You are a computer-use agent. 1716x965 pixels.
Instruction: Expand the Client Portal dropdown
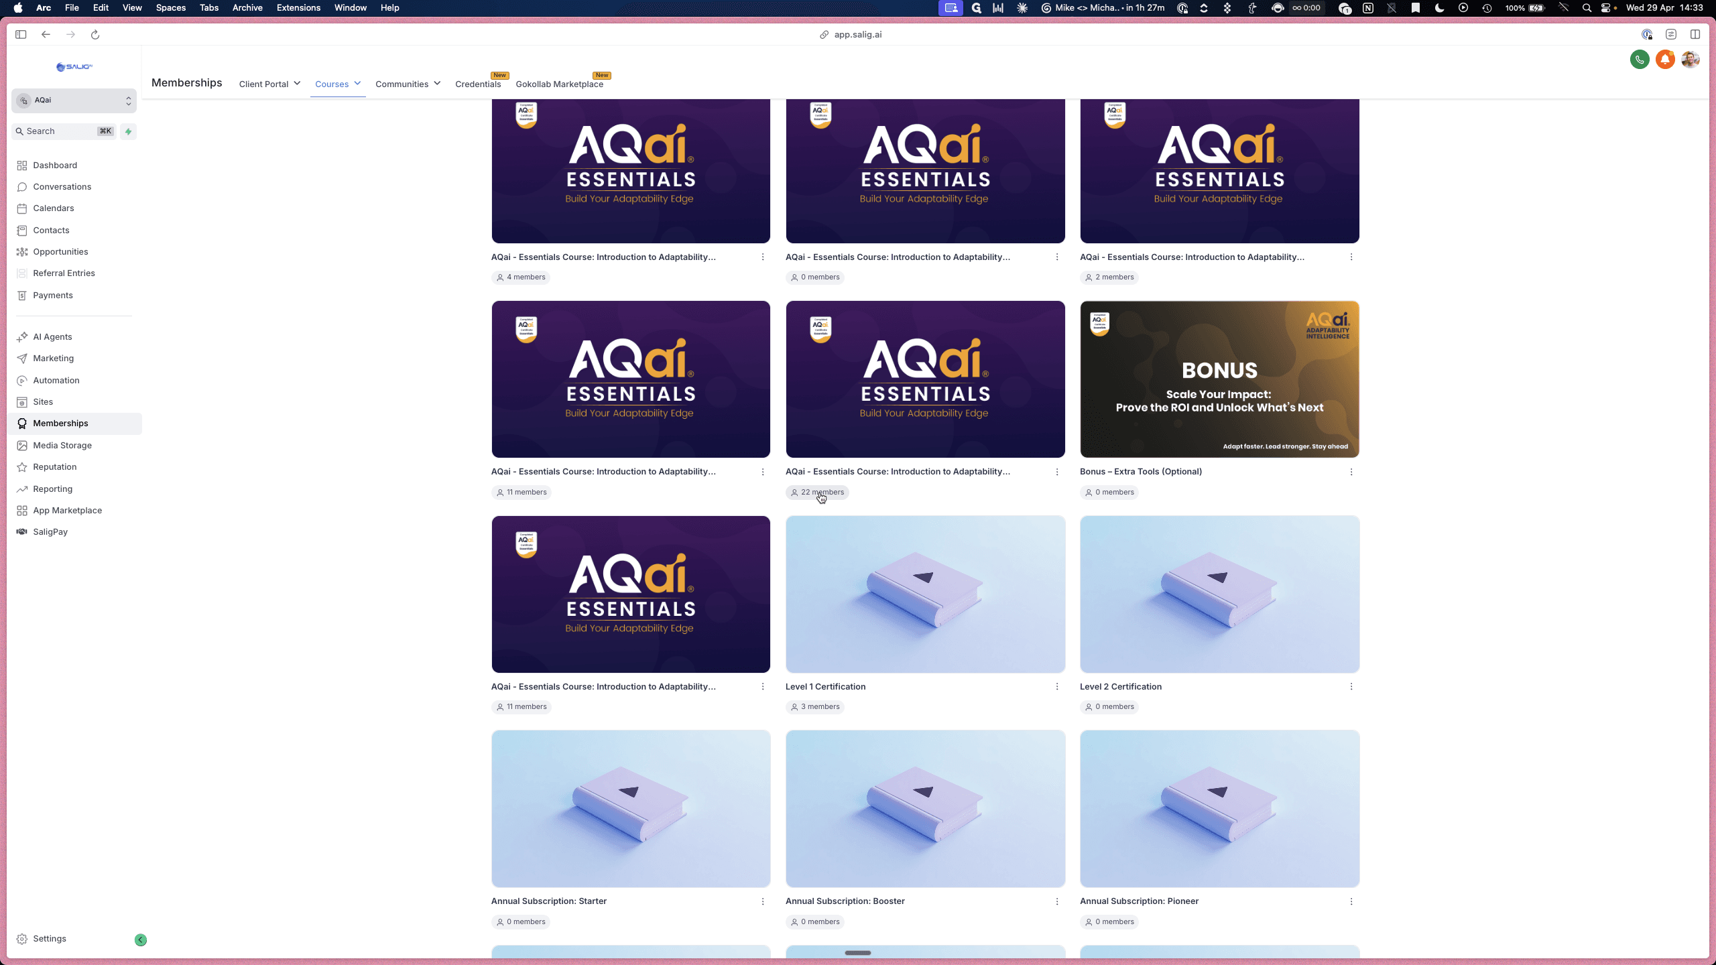click(x=269, y=84)
